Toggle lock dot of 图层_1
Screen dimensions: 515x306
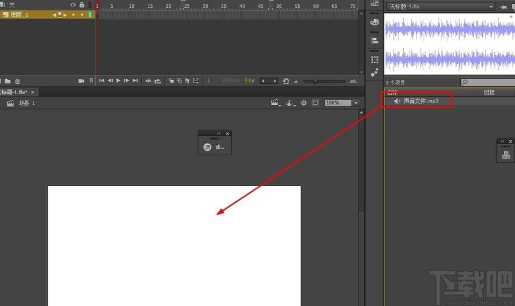(x=82, y=15)
